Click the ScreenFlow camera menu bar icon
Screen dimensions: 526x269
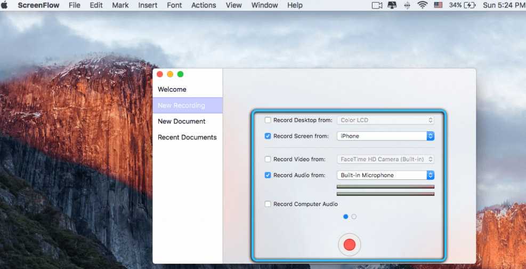(377, 5)
